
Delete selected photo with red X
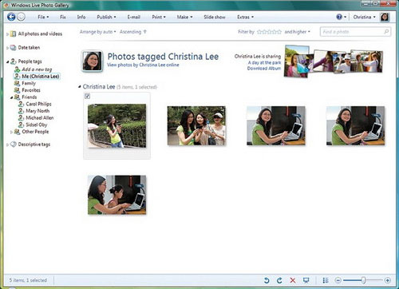(293, 280)
